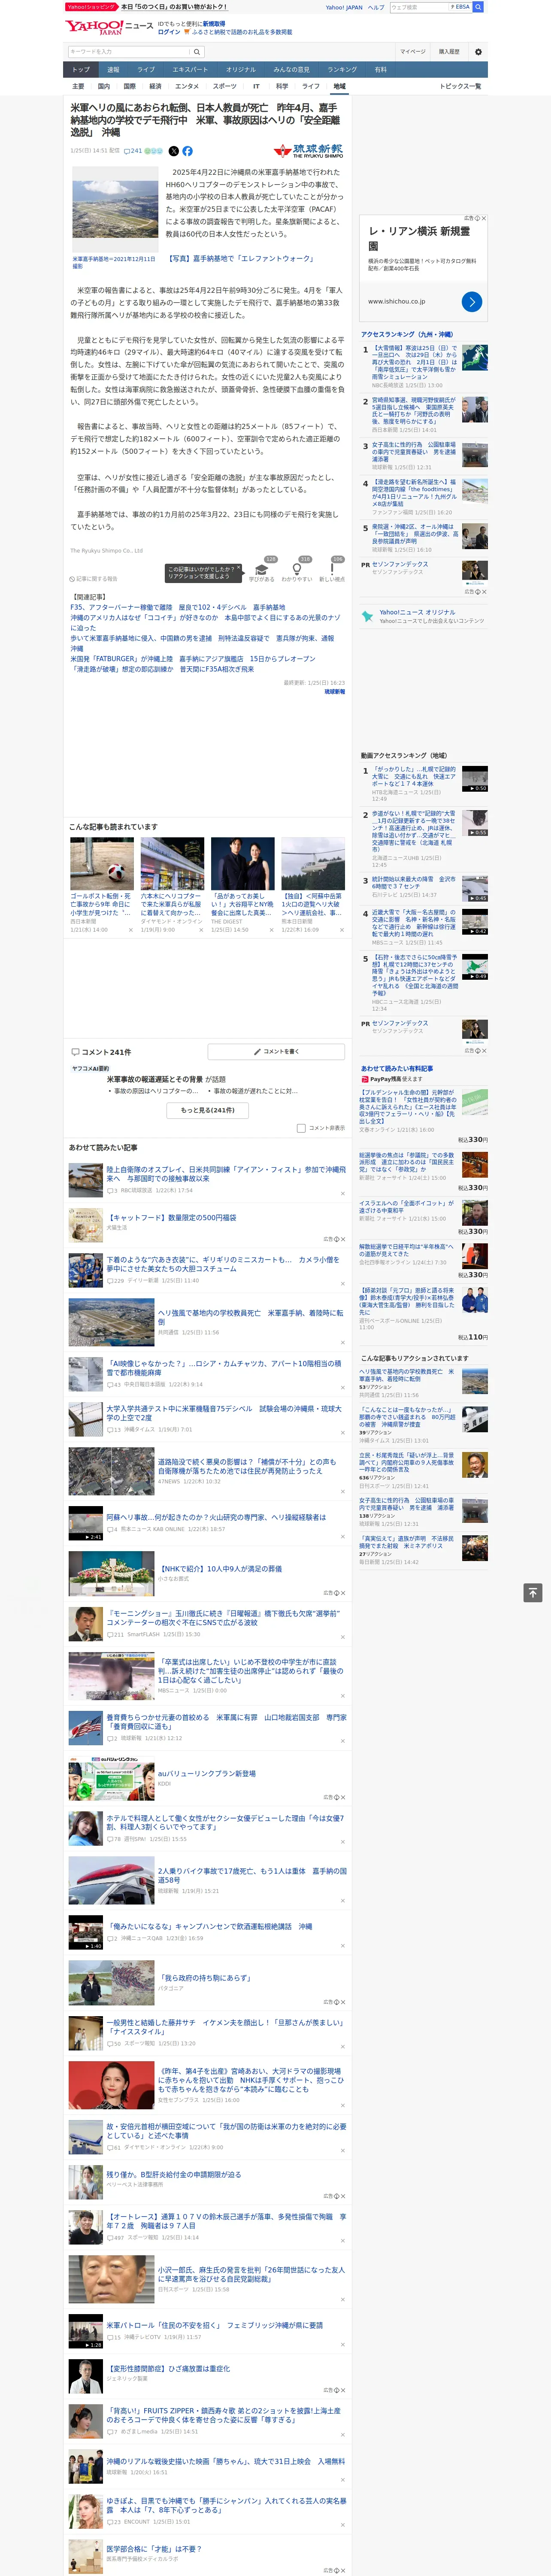Play the 0:50 video in regional ranking item 1
Image resolution: width=551 pixels, height=2576 pixels.
[475, 779]
